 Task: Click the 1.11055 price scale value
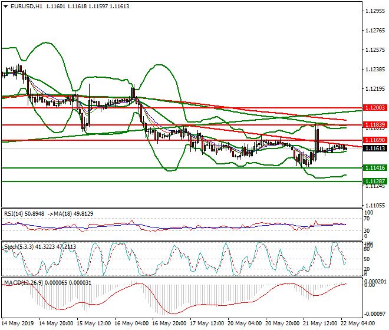pyautogui.click(x=375, y=206)
